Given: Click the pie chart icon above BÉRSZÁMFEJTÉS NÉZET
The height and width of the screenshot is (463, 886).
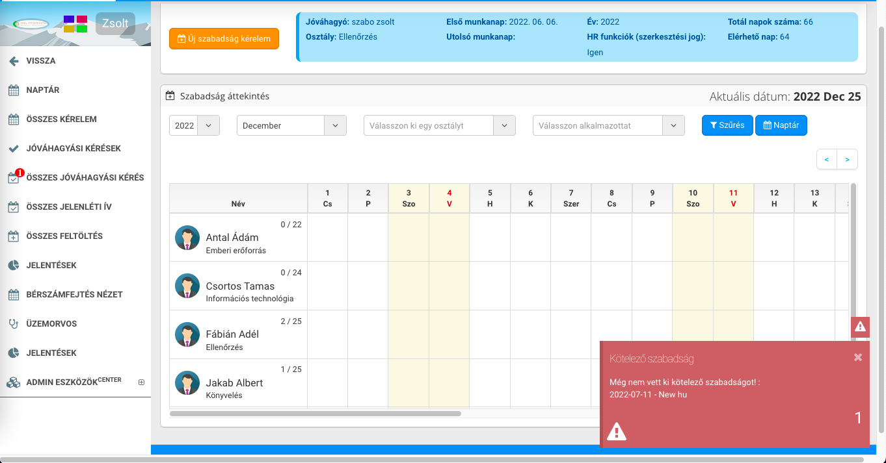Looking at the screenshot, I should [13, 266].
